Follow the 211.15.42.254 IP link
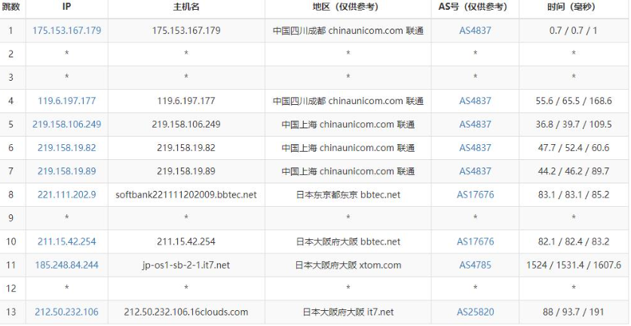 [66, 241]
